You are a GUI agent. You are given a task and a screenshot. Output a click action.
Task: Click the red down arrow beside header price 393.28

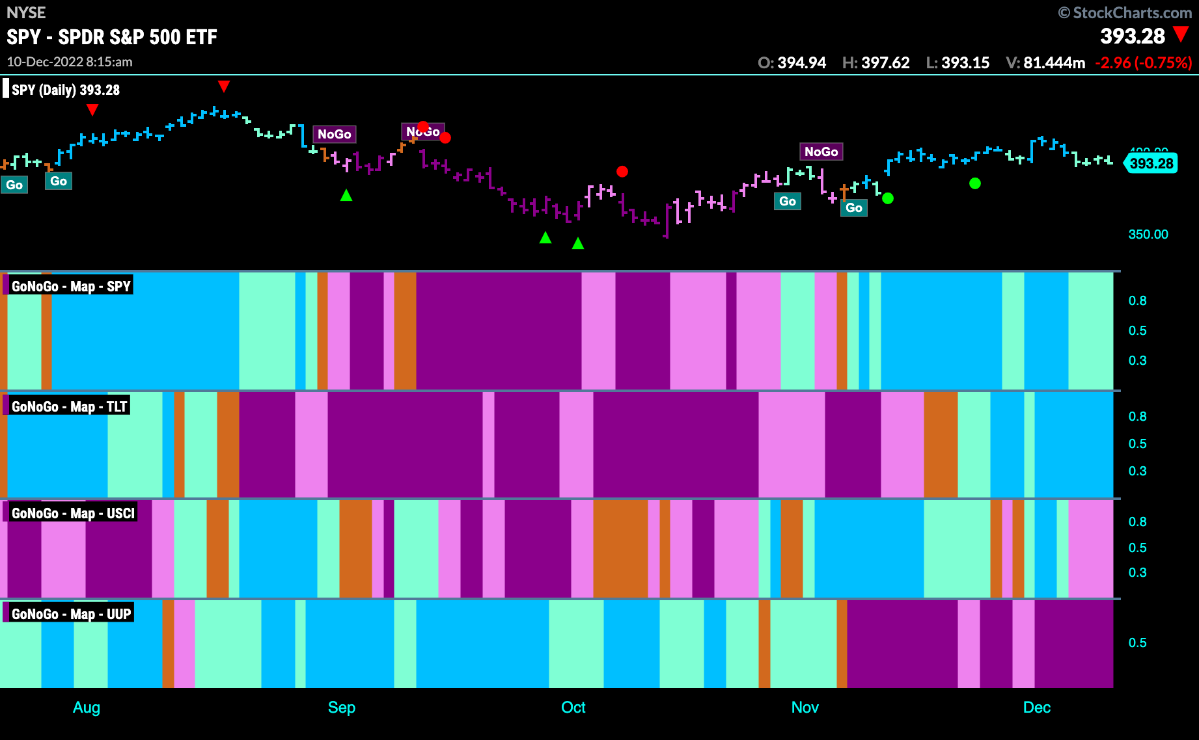[x=1181, y=34]
